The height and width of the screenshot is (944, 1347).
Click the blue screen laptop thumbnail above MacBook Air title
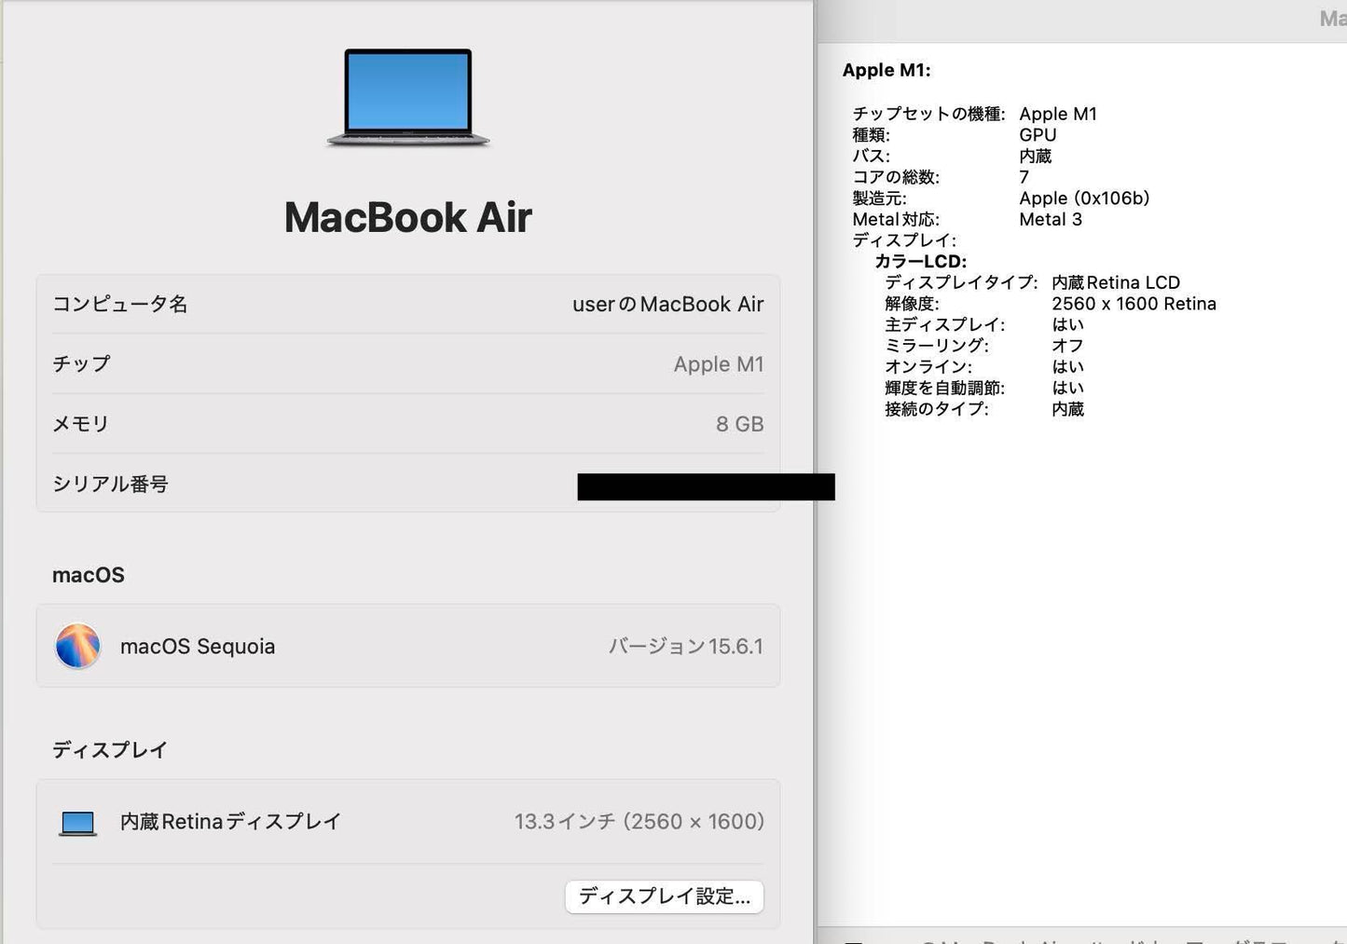pos(407,93)
